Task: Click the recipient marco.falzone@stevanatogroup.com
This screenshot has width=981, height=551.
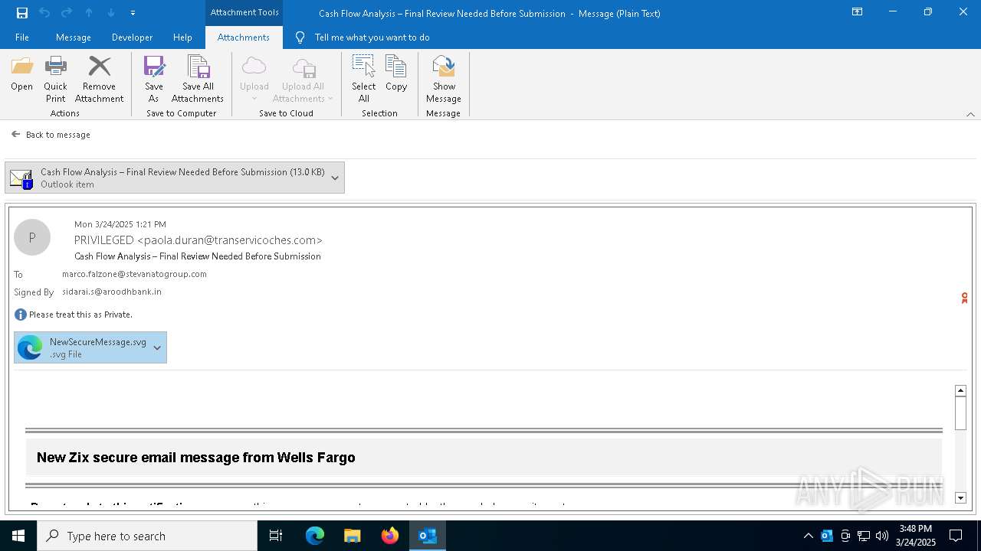Action: [x=134, y=274]
